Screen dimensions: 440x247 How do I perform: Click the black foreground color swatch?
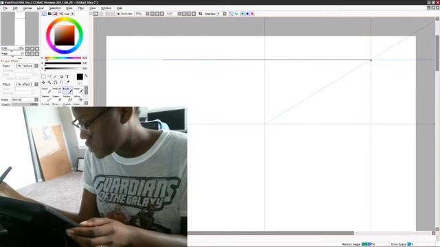(x=80, y=77)
